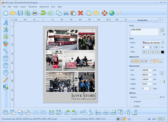Toggle underline text style

pos(153,52)
